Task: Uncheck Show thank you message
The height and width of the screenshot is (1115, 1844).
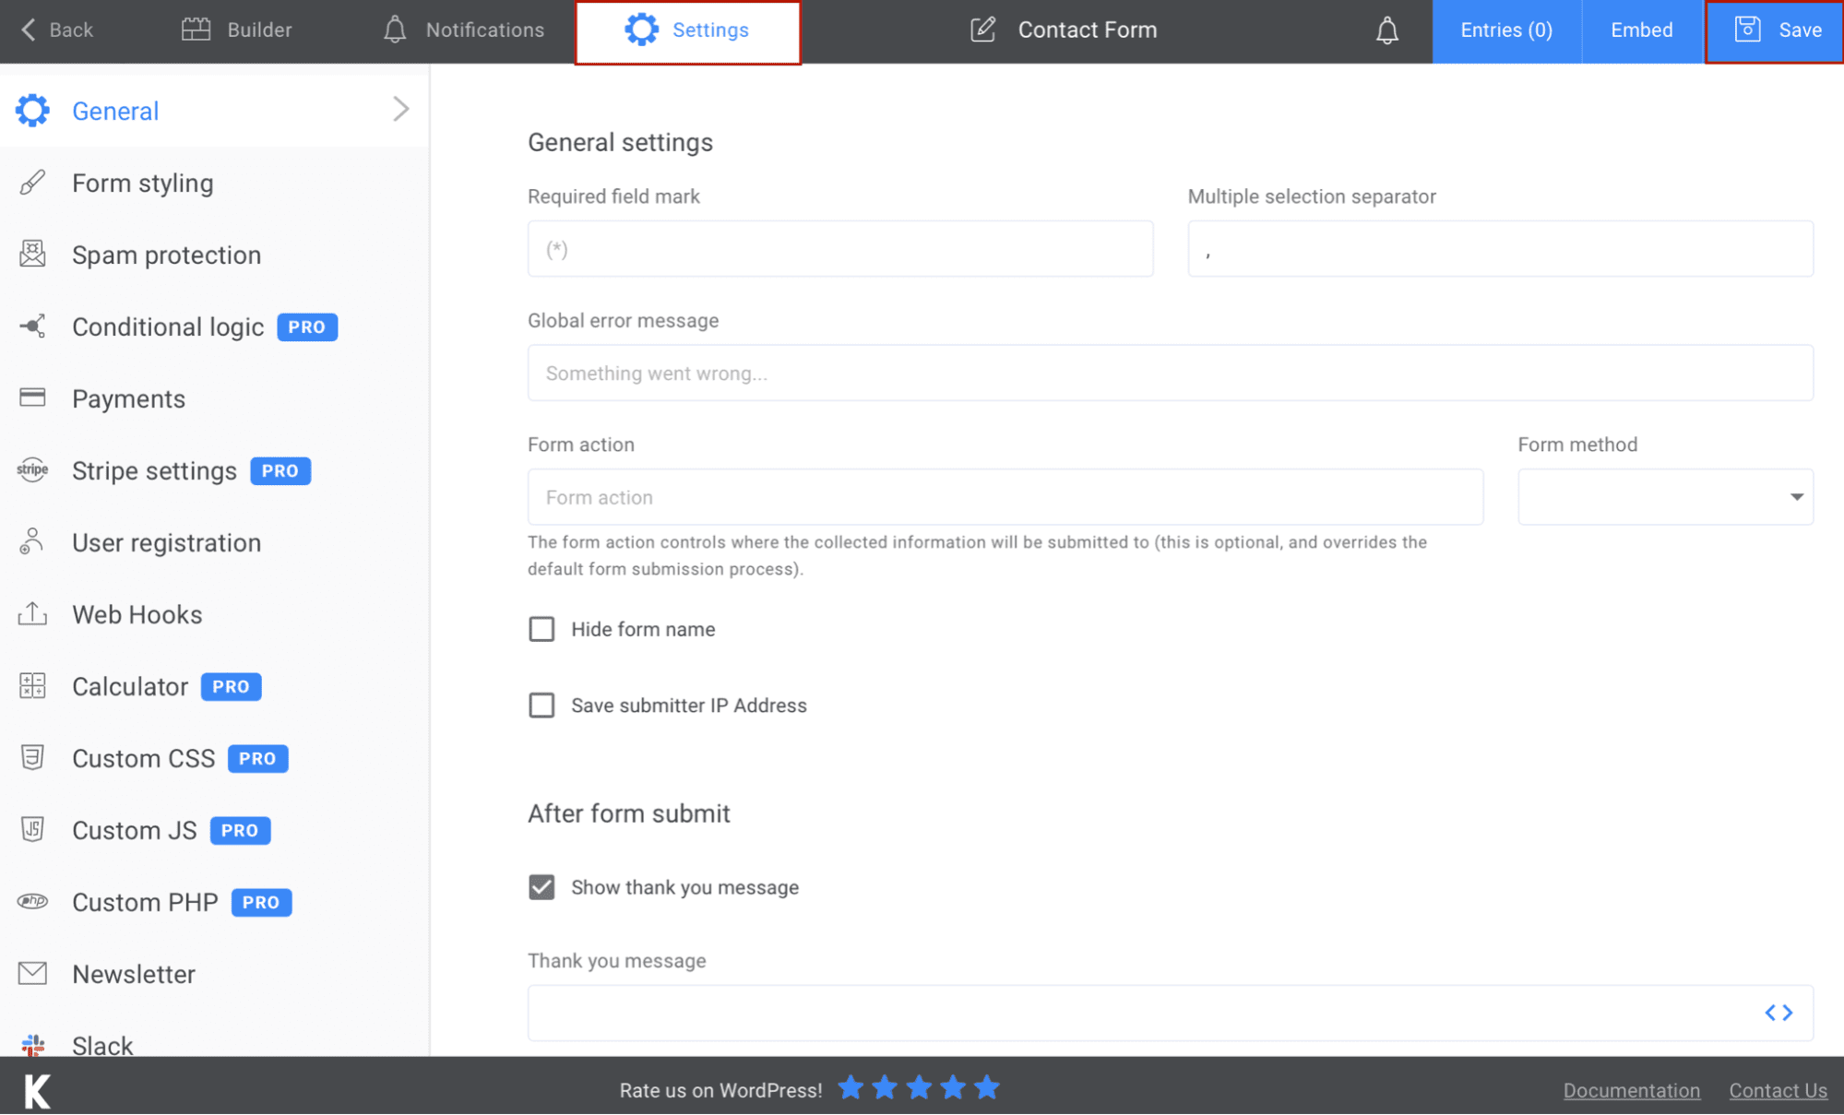Action: pyautogui.click(x=541, y=886)
